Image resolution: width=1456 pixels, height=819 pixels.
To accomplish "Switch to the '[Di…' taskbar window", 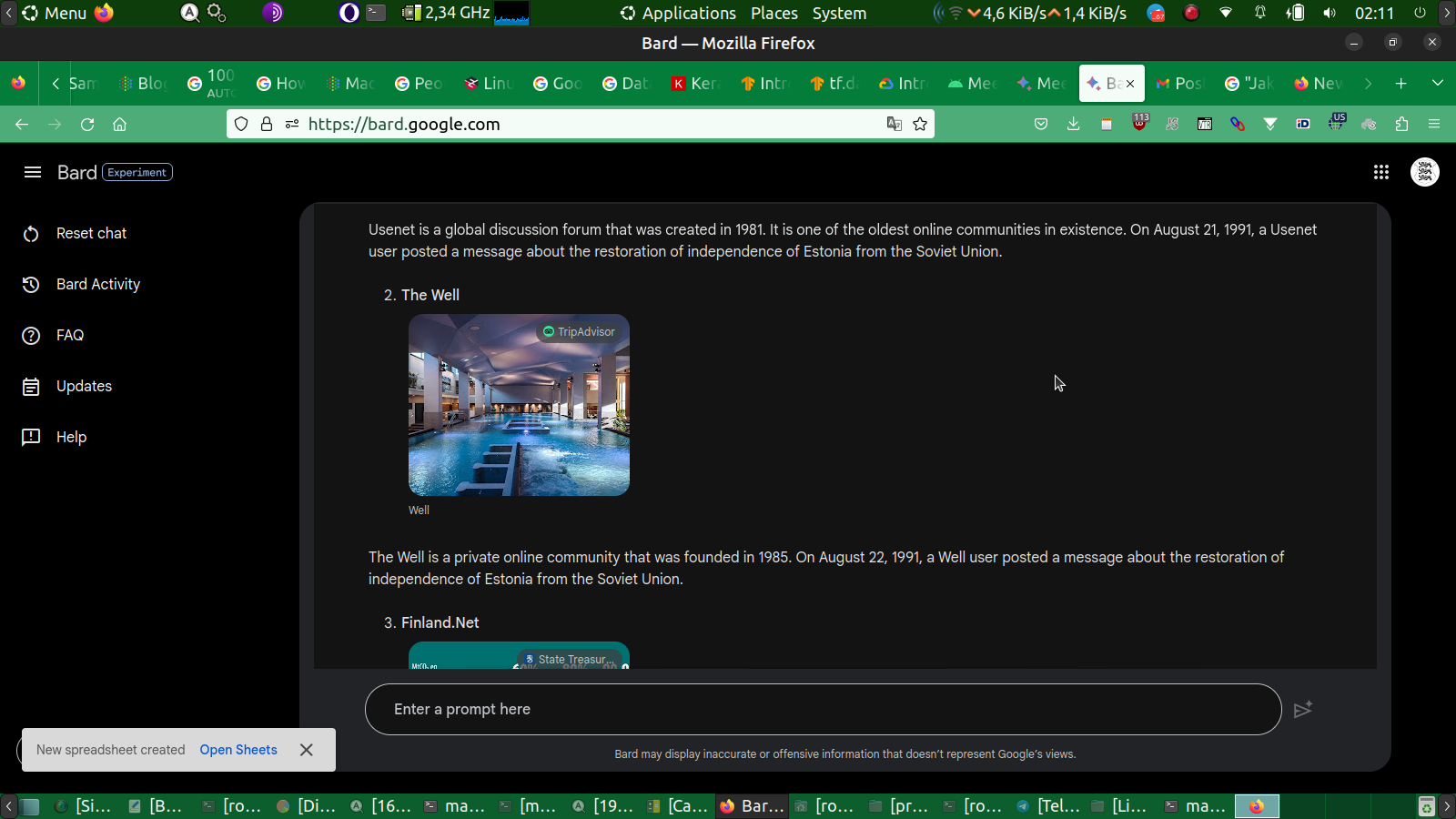I will pos(308,806).
